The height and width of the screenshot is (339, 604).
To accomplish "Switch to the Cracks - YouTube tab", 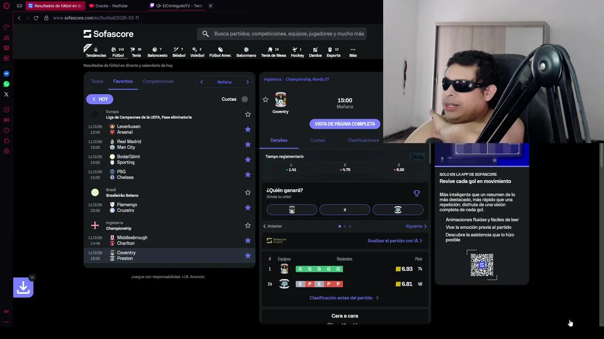I will click(112, 6).
